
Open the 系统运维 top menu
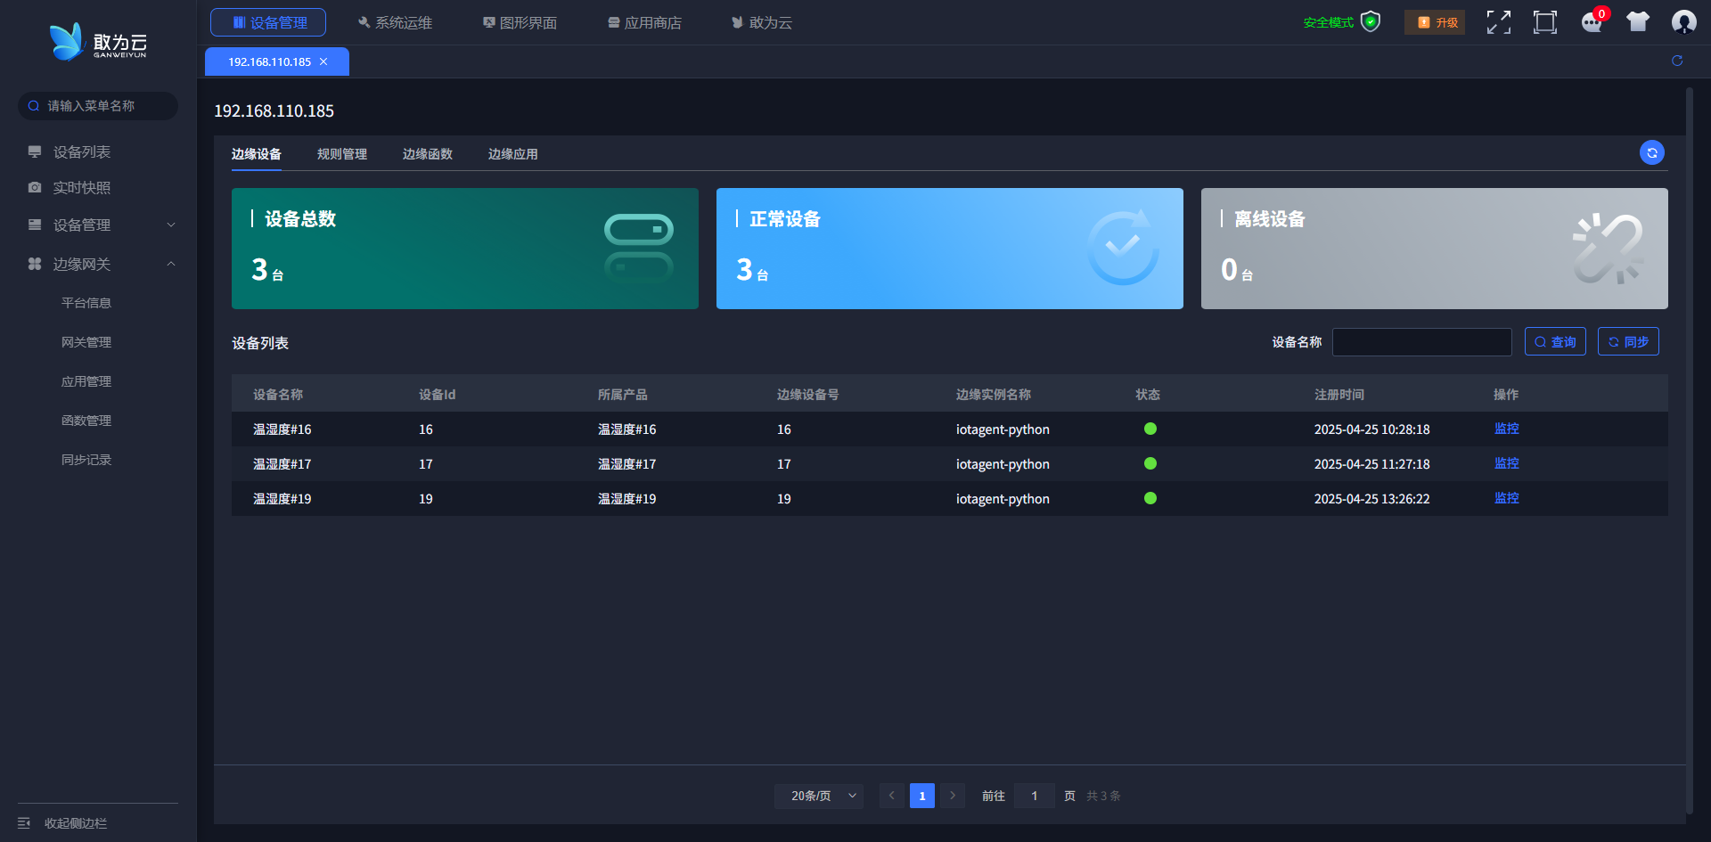click(x=395, y=22)
